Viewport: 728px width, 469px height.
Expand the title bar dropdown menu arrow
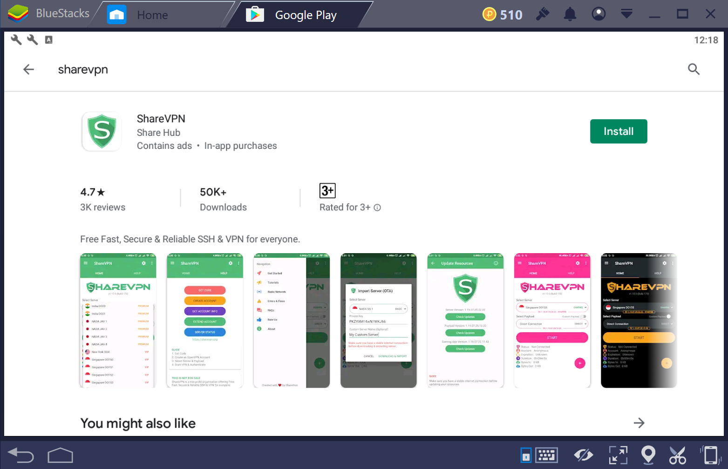[626, 14]
